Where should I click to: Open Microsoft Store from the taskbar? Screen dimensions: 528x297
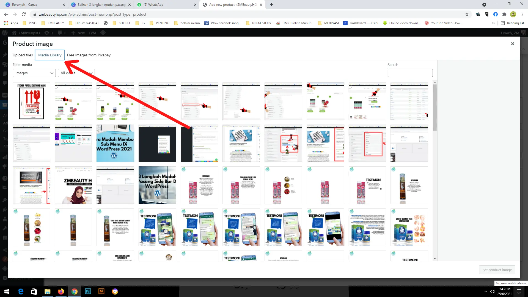(34, 291)
